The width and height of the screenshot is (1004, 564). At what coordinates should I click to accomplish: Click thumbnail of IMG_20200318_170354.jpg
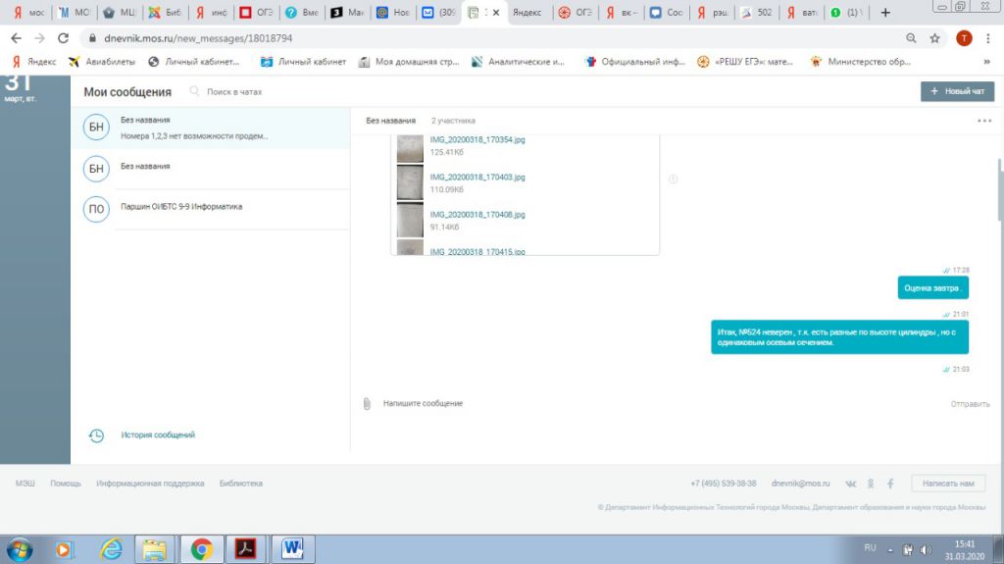click(x=410, y=148)
